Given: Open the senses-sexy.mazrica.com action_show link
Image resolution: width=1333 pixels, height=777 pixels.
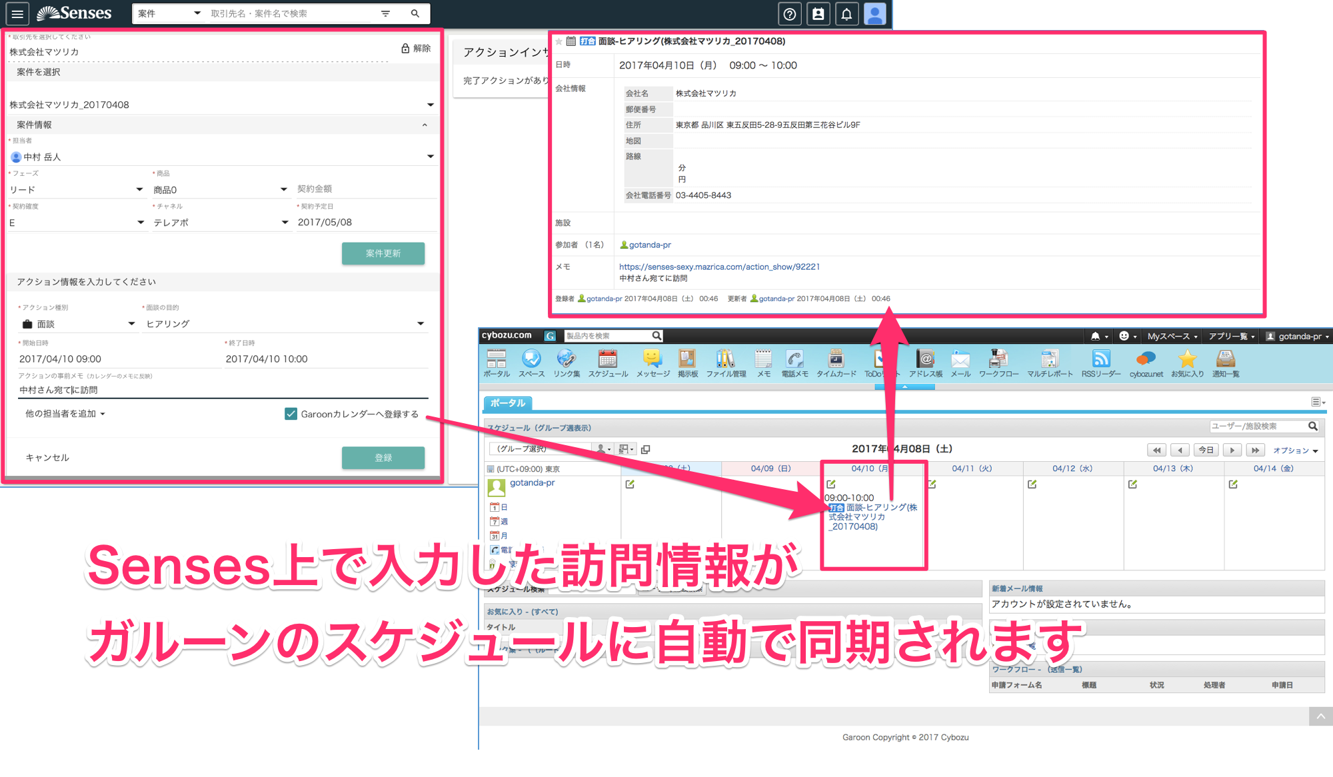Looking at the screenshot, I should tap(719, 267).
